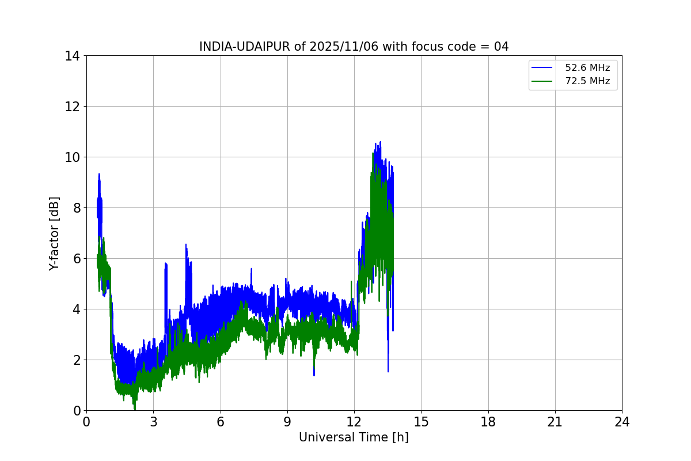This screenshot has height=461, width=691.
Task: Click the y-axis tick label 8
Action: [x=75, y=208]
